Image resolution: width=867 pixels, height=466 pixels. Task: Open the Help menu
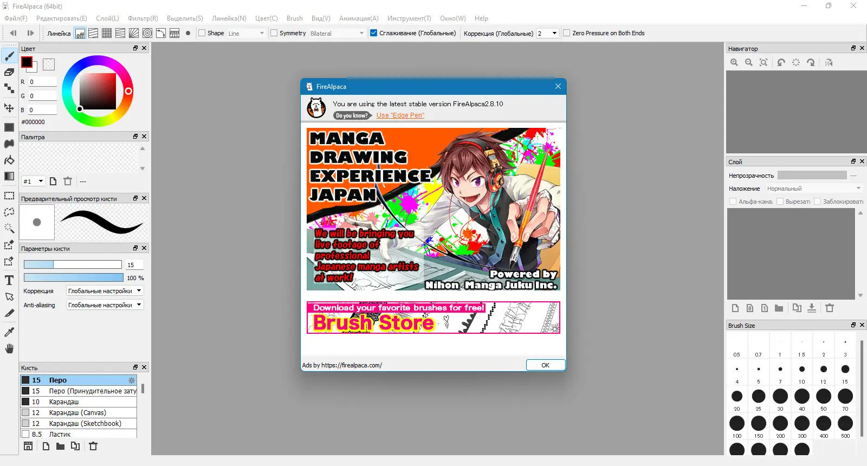(x=481, y=18)
